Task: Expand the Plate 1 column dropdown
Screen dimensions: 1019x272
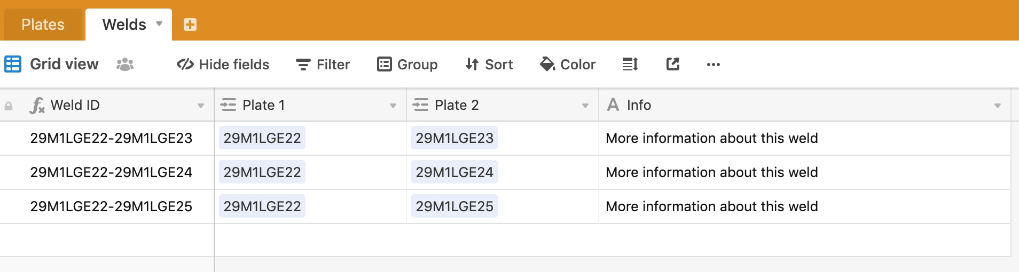Action: coord(393,106)
